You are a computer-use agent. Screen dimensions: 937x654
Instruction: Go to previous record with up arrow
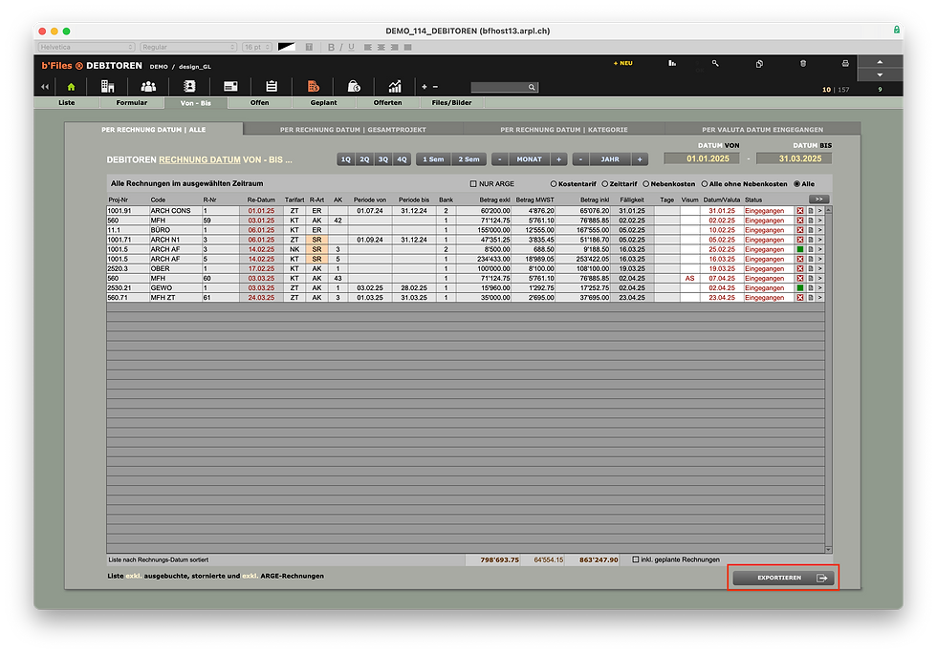coord(880,62)
